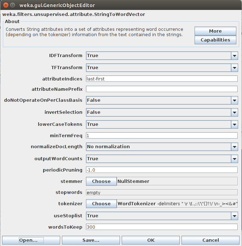Click the 'About' section header

pos(12,22)
